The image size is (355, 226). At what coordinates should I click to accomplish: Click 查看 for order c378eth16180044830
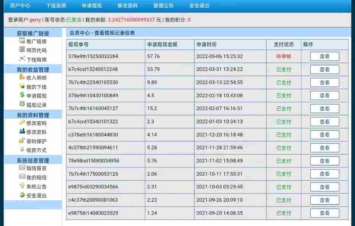coord(325,135)
